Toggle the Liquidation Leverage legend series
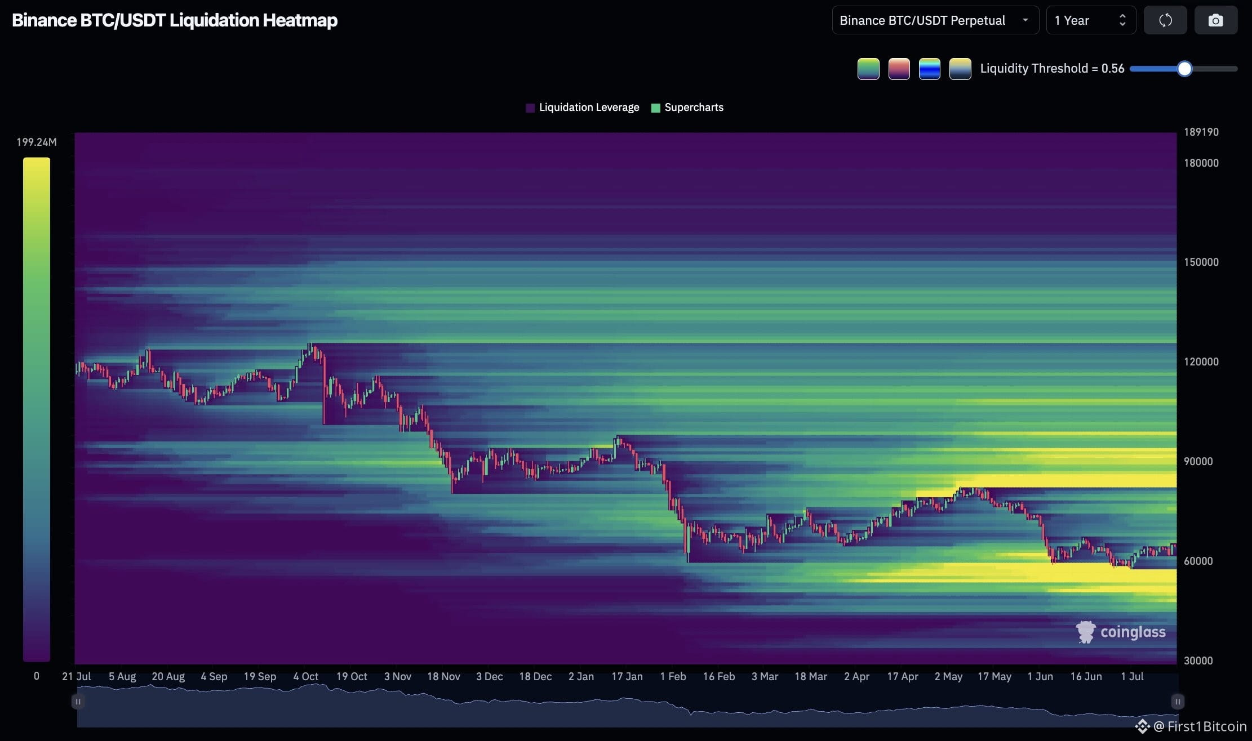This screenshot has height=741, width=1252. pos(583,108)
